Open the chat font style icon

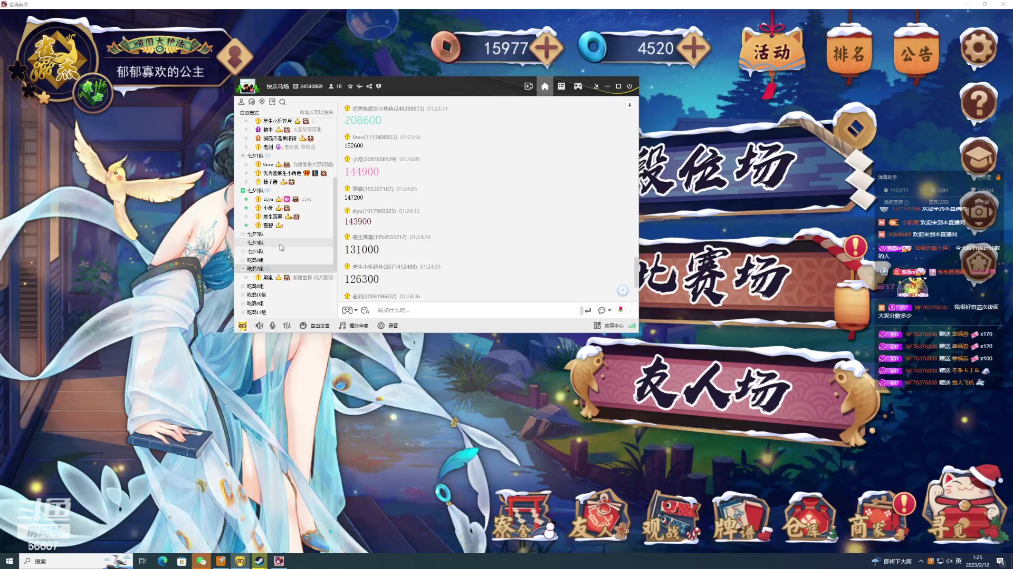point(365,311)
